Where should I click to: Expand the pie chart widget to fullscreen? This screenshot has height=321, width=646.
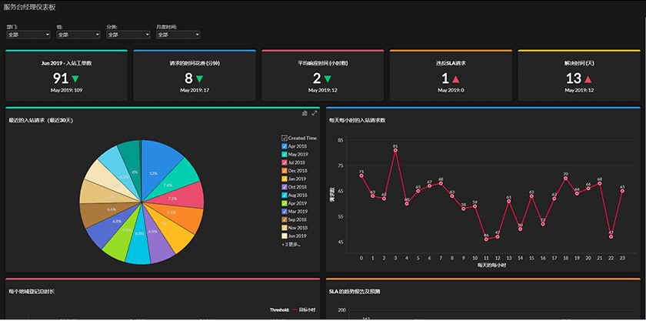315,113
